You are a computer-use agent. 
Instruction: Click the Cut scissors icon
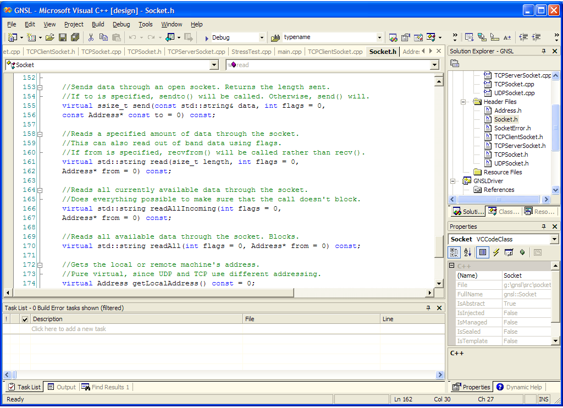coord(90,37)
